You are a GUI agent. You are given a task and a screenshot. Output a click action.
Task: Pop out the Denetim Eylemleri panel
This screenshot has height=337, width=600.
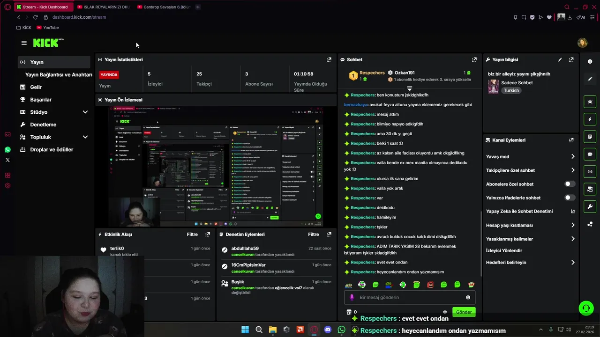pos(329,234)
